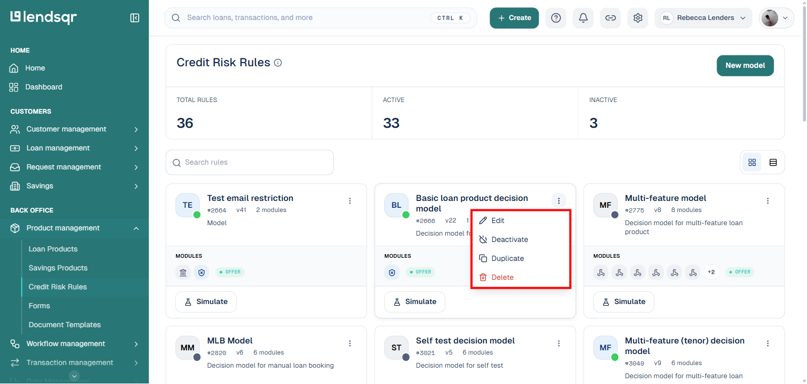Open notifications bell icon

tap(583, 18)
